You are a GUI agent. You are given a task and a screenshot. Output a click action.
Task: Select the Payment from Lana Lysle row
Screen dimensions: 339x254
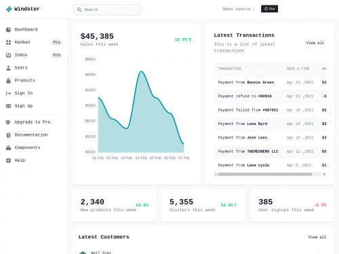point(270,165)
